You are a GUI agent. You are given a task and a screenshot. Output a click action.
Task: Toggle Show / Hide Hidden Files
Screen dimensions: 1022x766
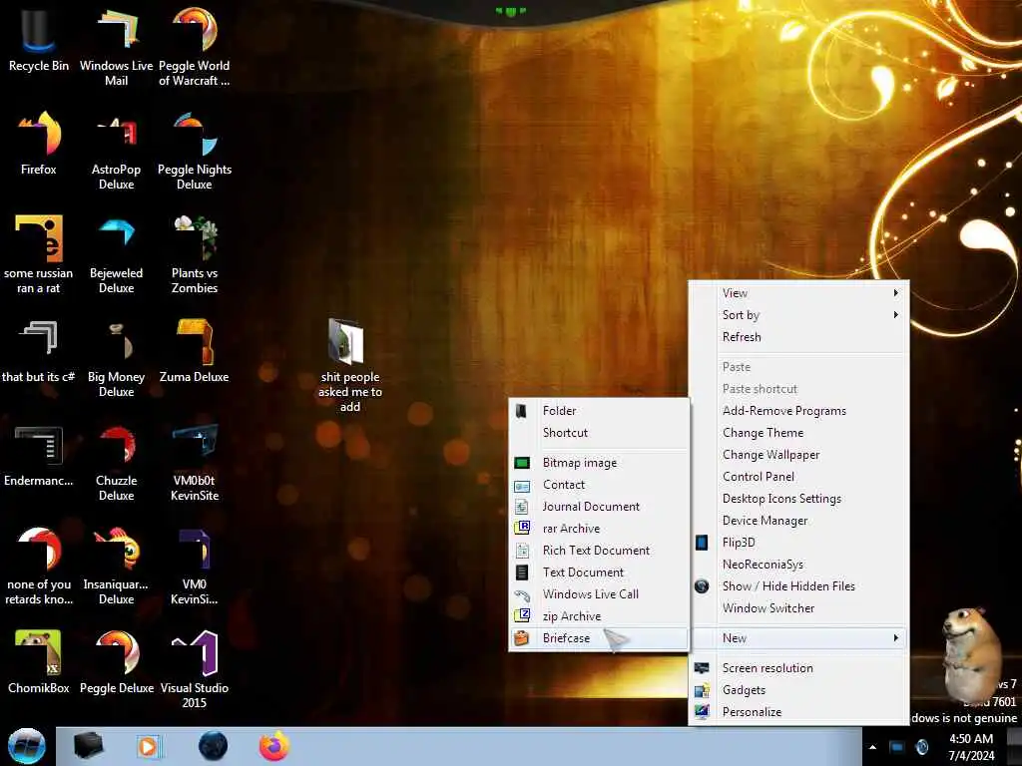coord(798,586)
